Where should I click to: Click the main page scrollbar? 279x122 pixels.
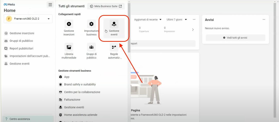click(x=275, y=60)
